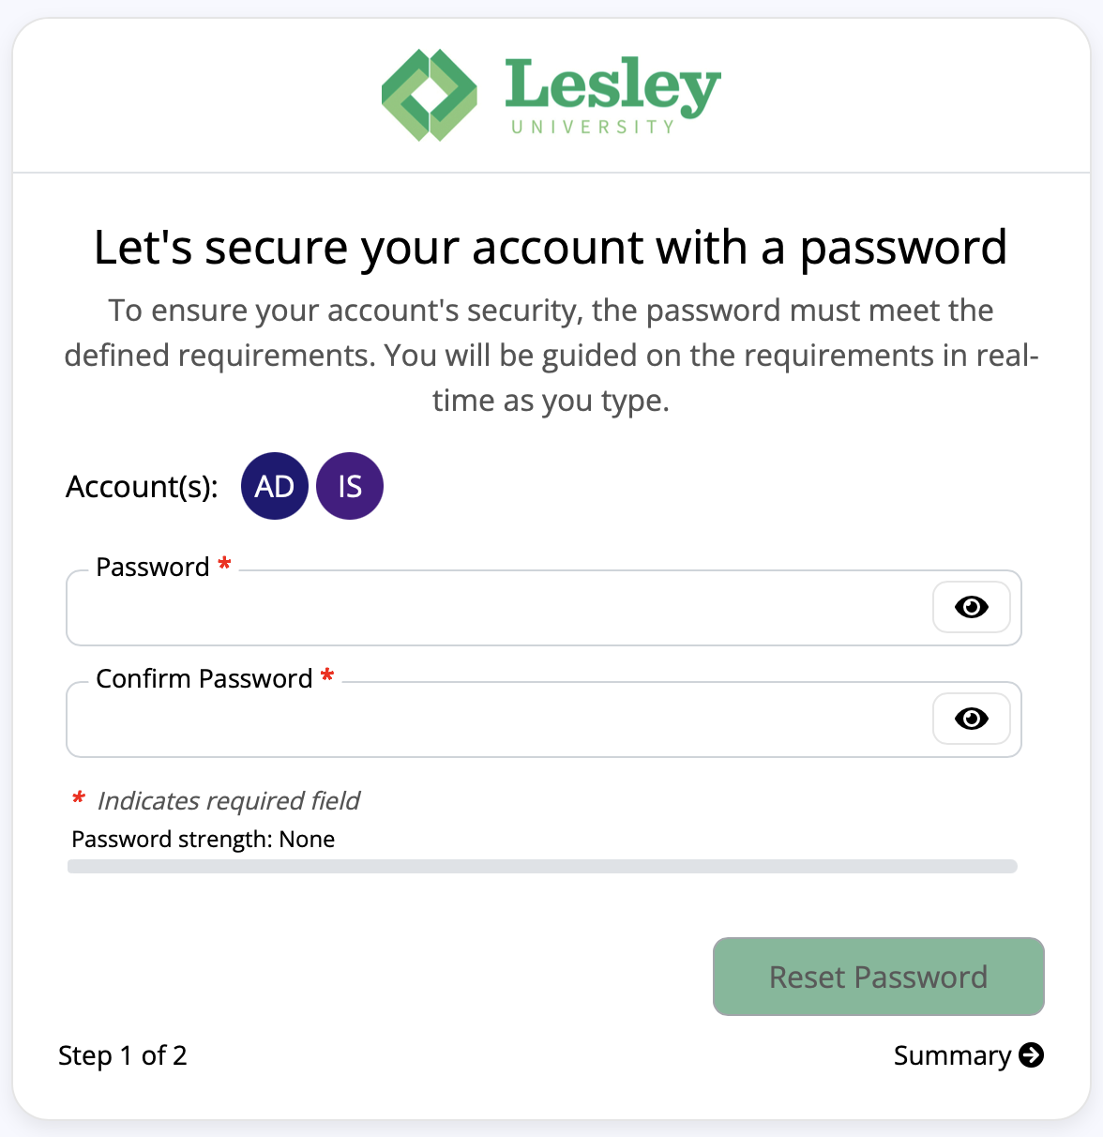Open the Summary view
This screenshot has height=1137, width=1103.
click(953, 1055)
